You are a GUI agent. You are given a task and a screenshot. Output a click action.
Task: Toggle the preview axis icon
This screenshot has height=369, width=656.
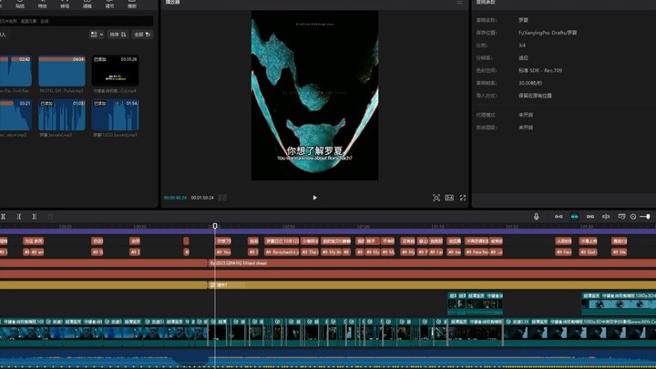point(606,216)
